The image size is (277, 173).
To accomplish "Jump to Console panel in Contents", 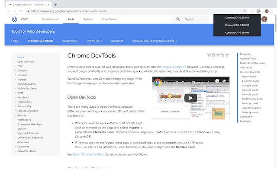I will click(x=250, y=86).
